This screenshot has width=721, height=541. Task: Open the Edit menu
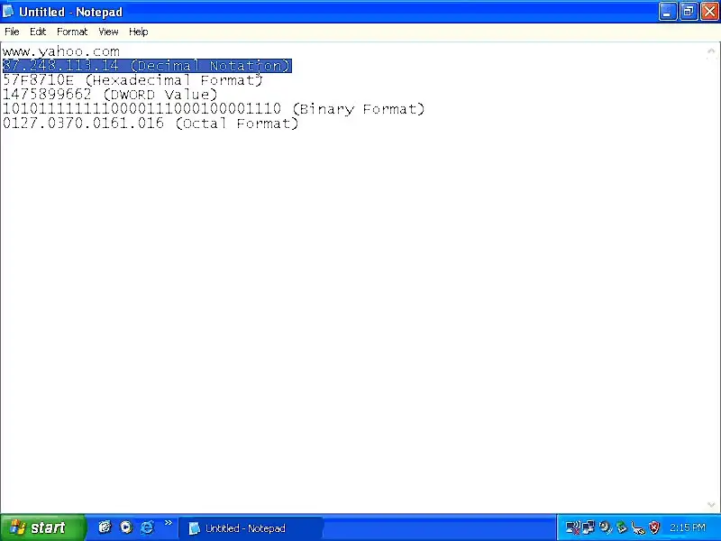[x=38, y=32]
